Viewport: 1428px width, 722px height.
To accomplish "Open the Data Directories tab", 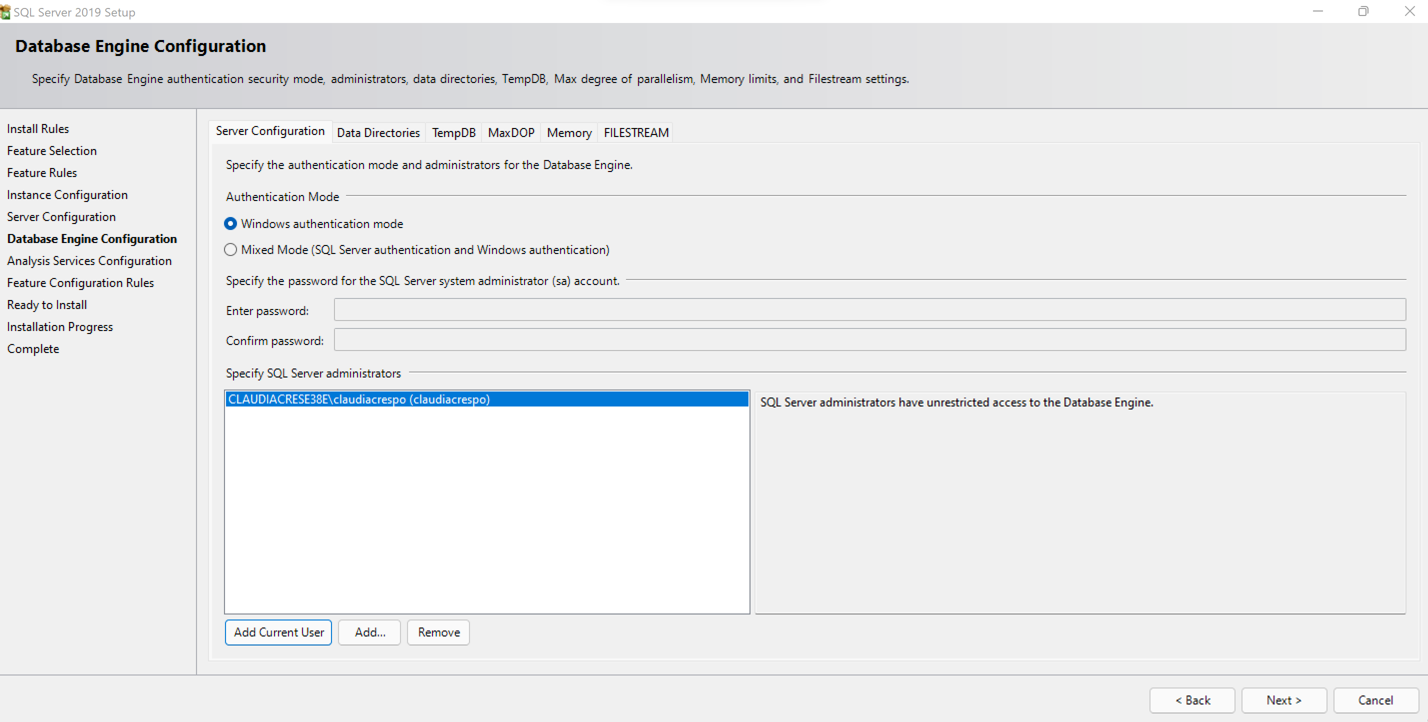I will pyautogui.click(x=378, y=132).
